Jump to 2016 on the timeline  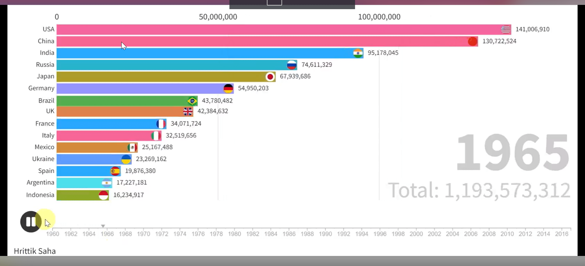(x=562, y=234)
